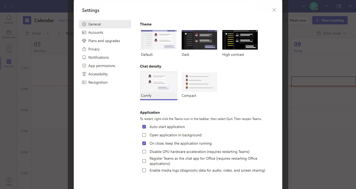Enable Open application in background

(144, 135)
